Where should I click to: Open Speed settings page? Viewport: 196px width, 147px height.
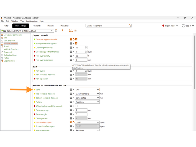pyautogui.click(x=6, y=46)
